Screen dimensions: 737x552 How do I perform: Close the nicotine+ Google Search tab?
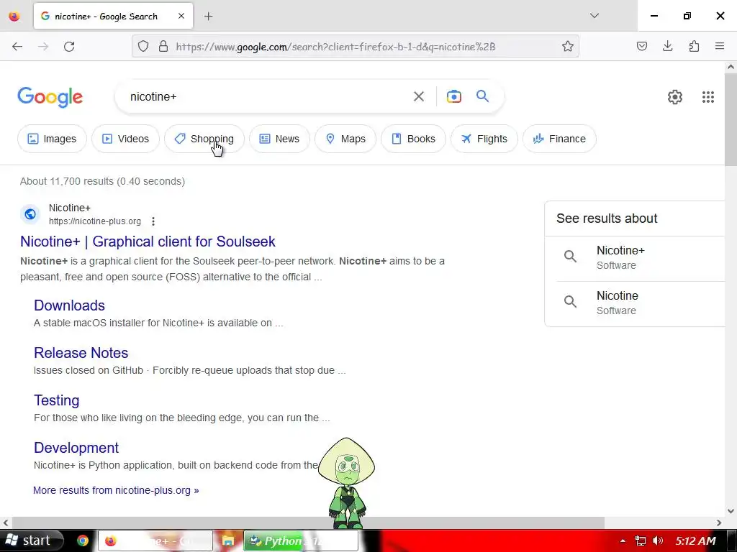[x=181, y=16]
